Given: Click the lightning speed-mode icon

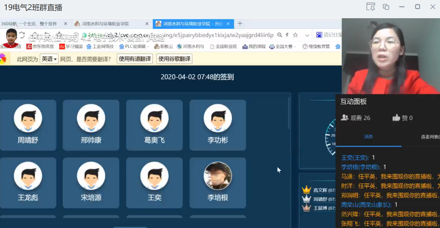Looking at the screenshot, I should tap(287, 35).
